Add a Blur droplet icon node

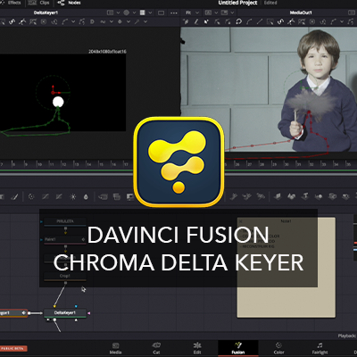coord(86,196)
